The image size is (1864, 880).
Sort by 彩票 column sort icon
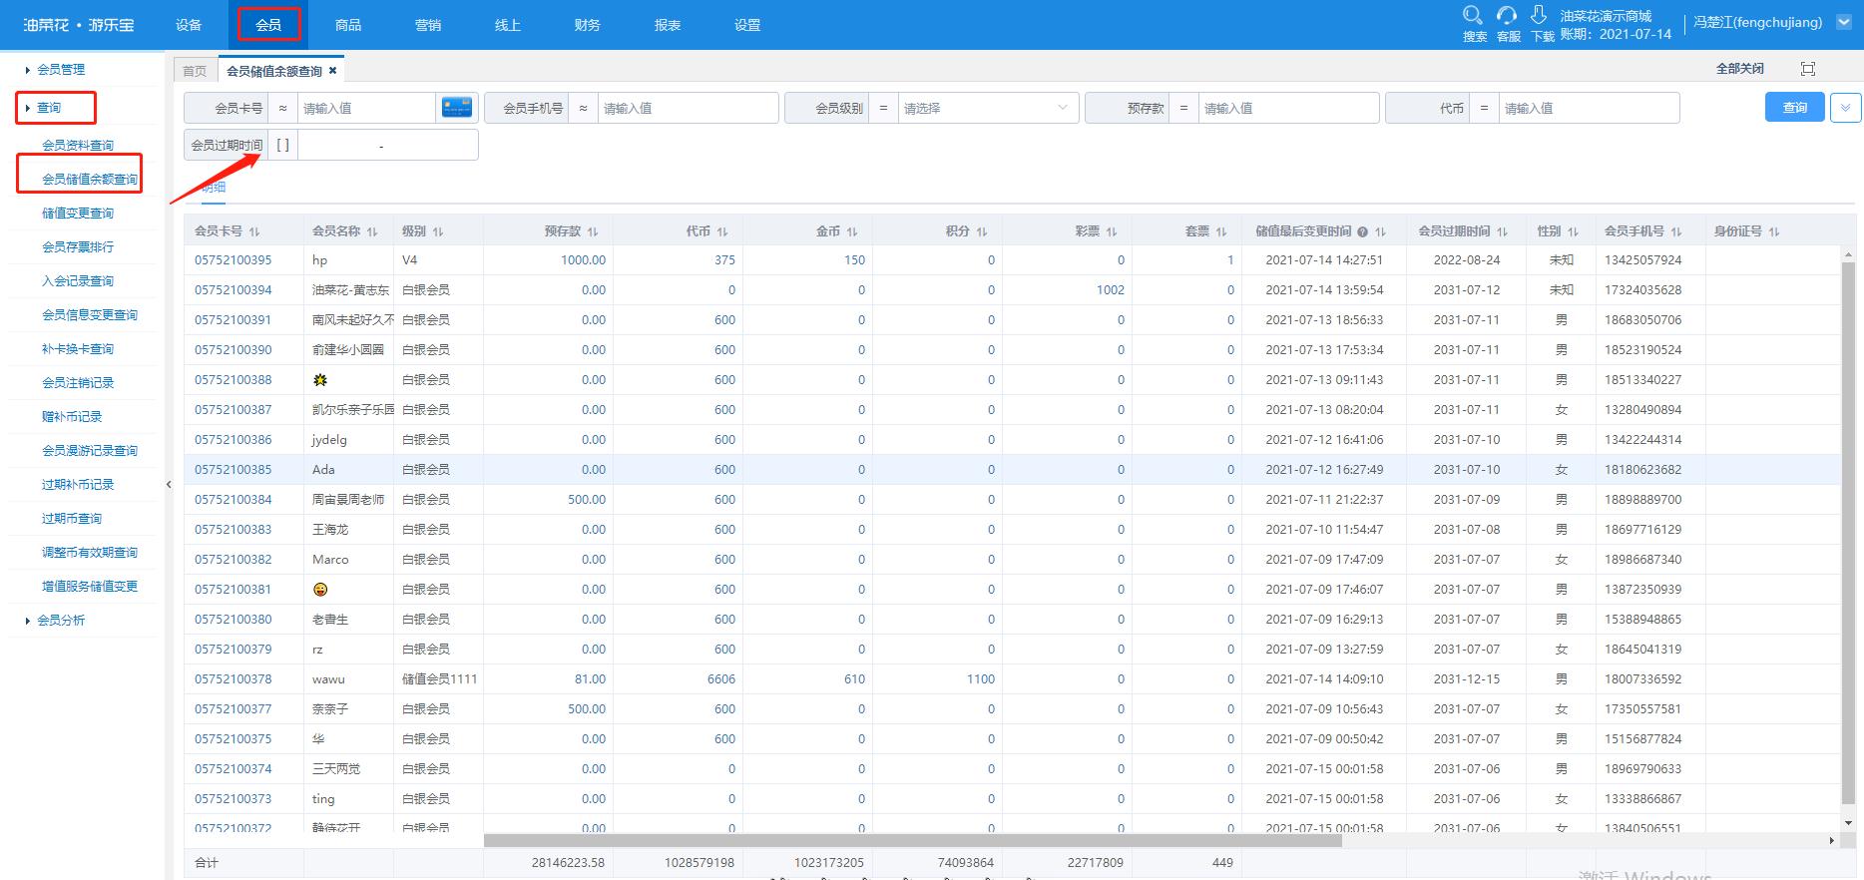click(1112, 231)
